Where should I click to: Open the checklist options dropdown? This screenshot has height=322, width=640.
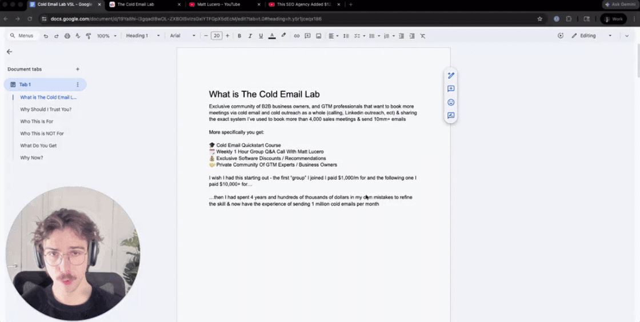359,36
